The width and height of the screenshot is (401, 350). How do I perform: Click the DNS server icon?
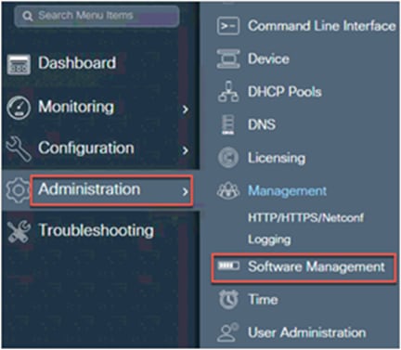pyautogui.click(x=228, y=124)
